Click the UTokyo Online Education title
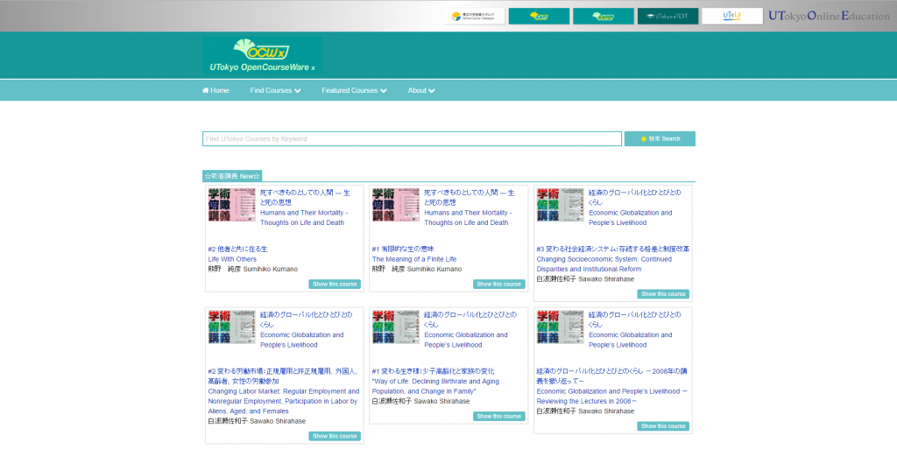 click(829, 16)
